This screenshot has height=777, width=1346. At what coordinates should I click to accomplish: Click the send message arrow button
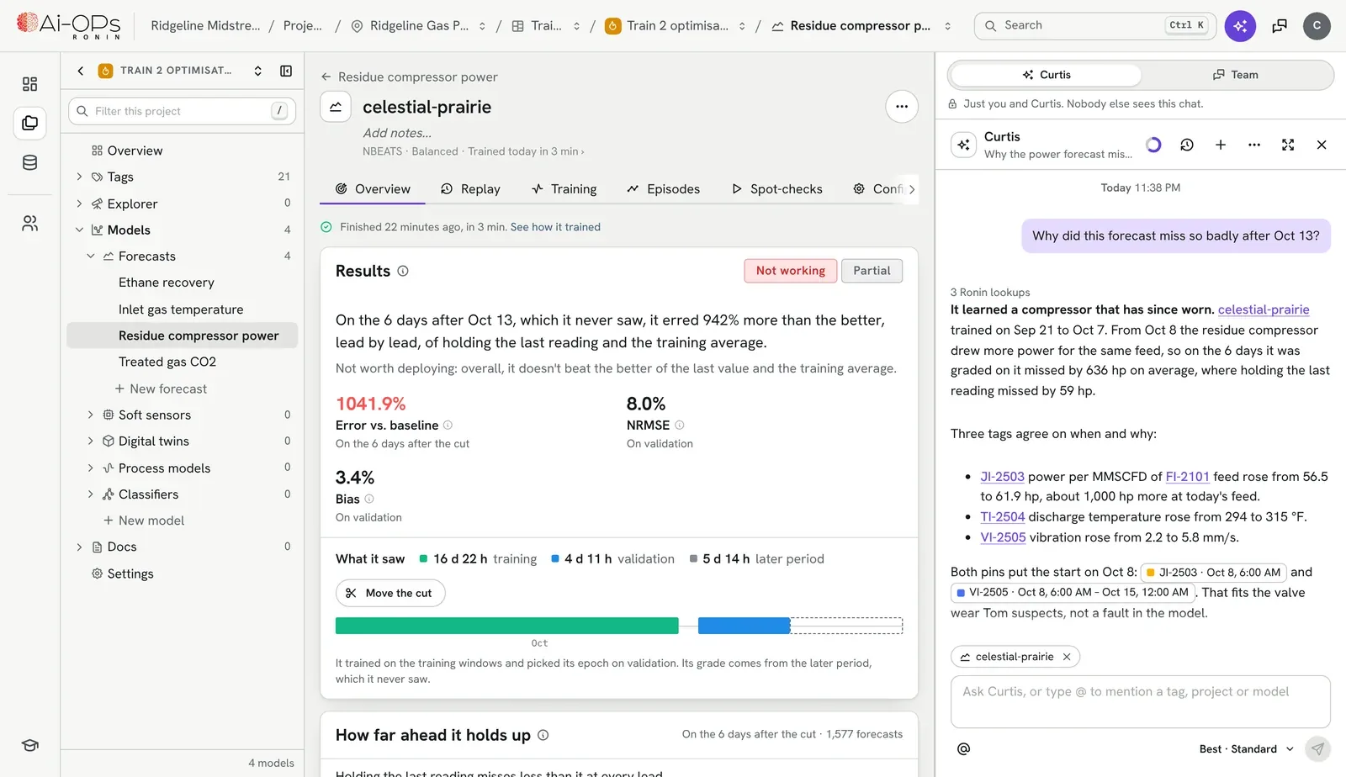[x=1317, y=748]
